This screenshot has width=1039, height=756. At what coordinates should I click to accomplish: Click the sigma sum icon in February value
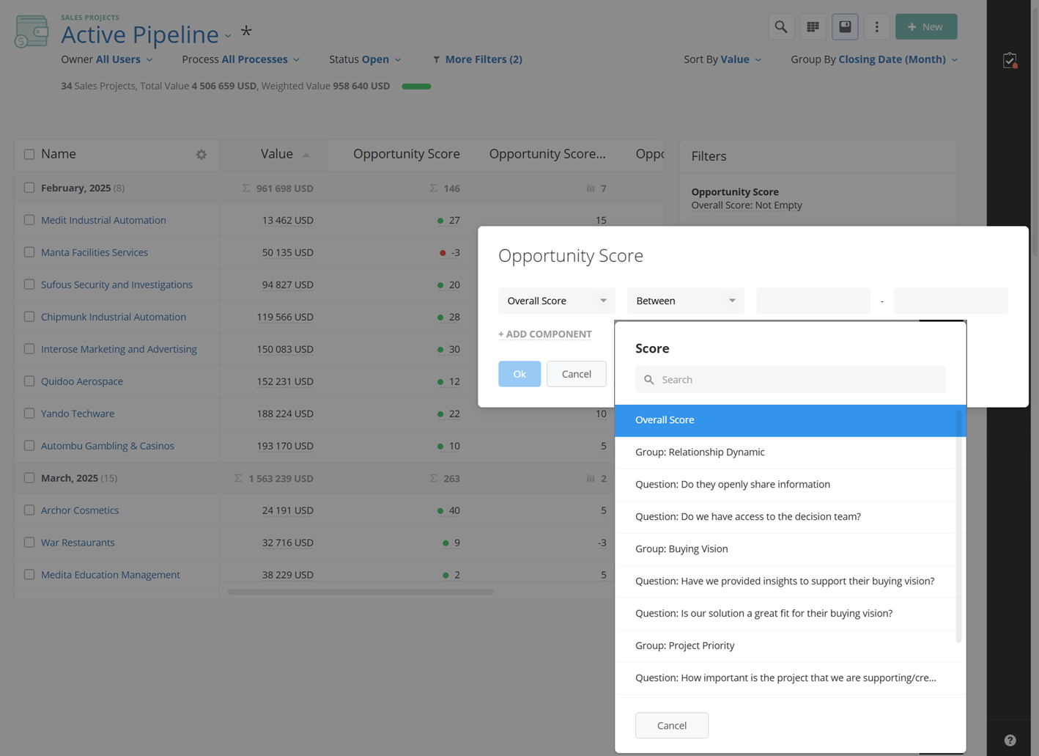click(246, 188)
